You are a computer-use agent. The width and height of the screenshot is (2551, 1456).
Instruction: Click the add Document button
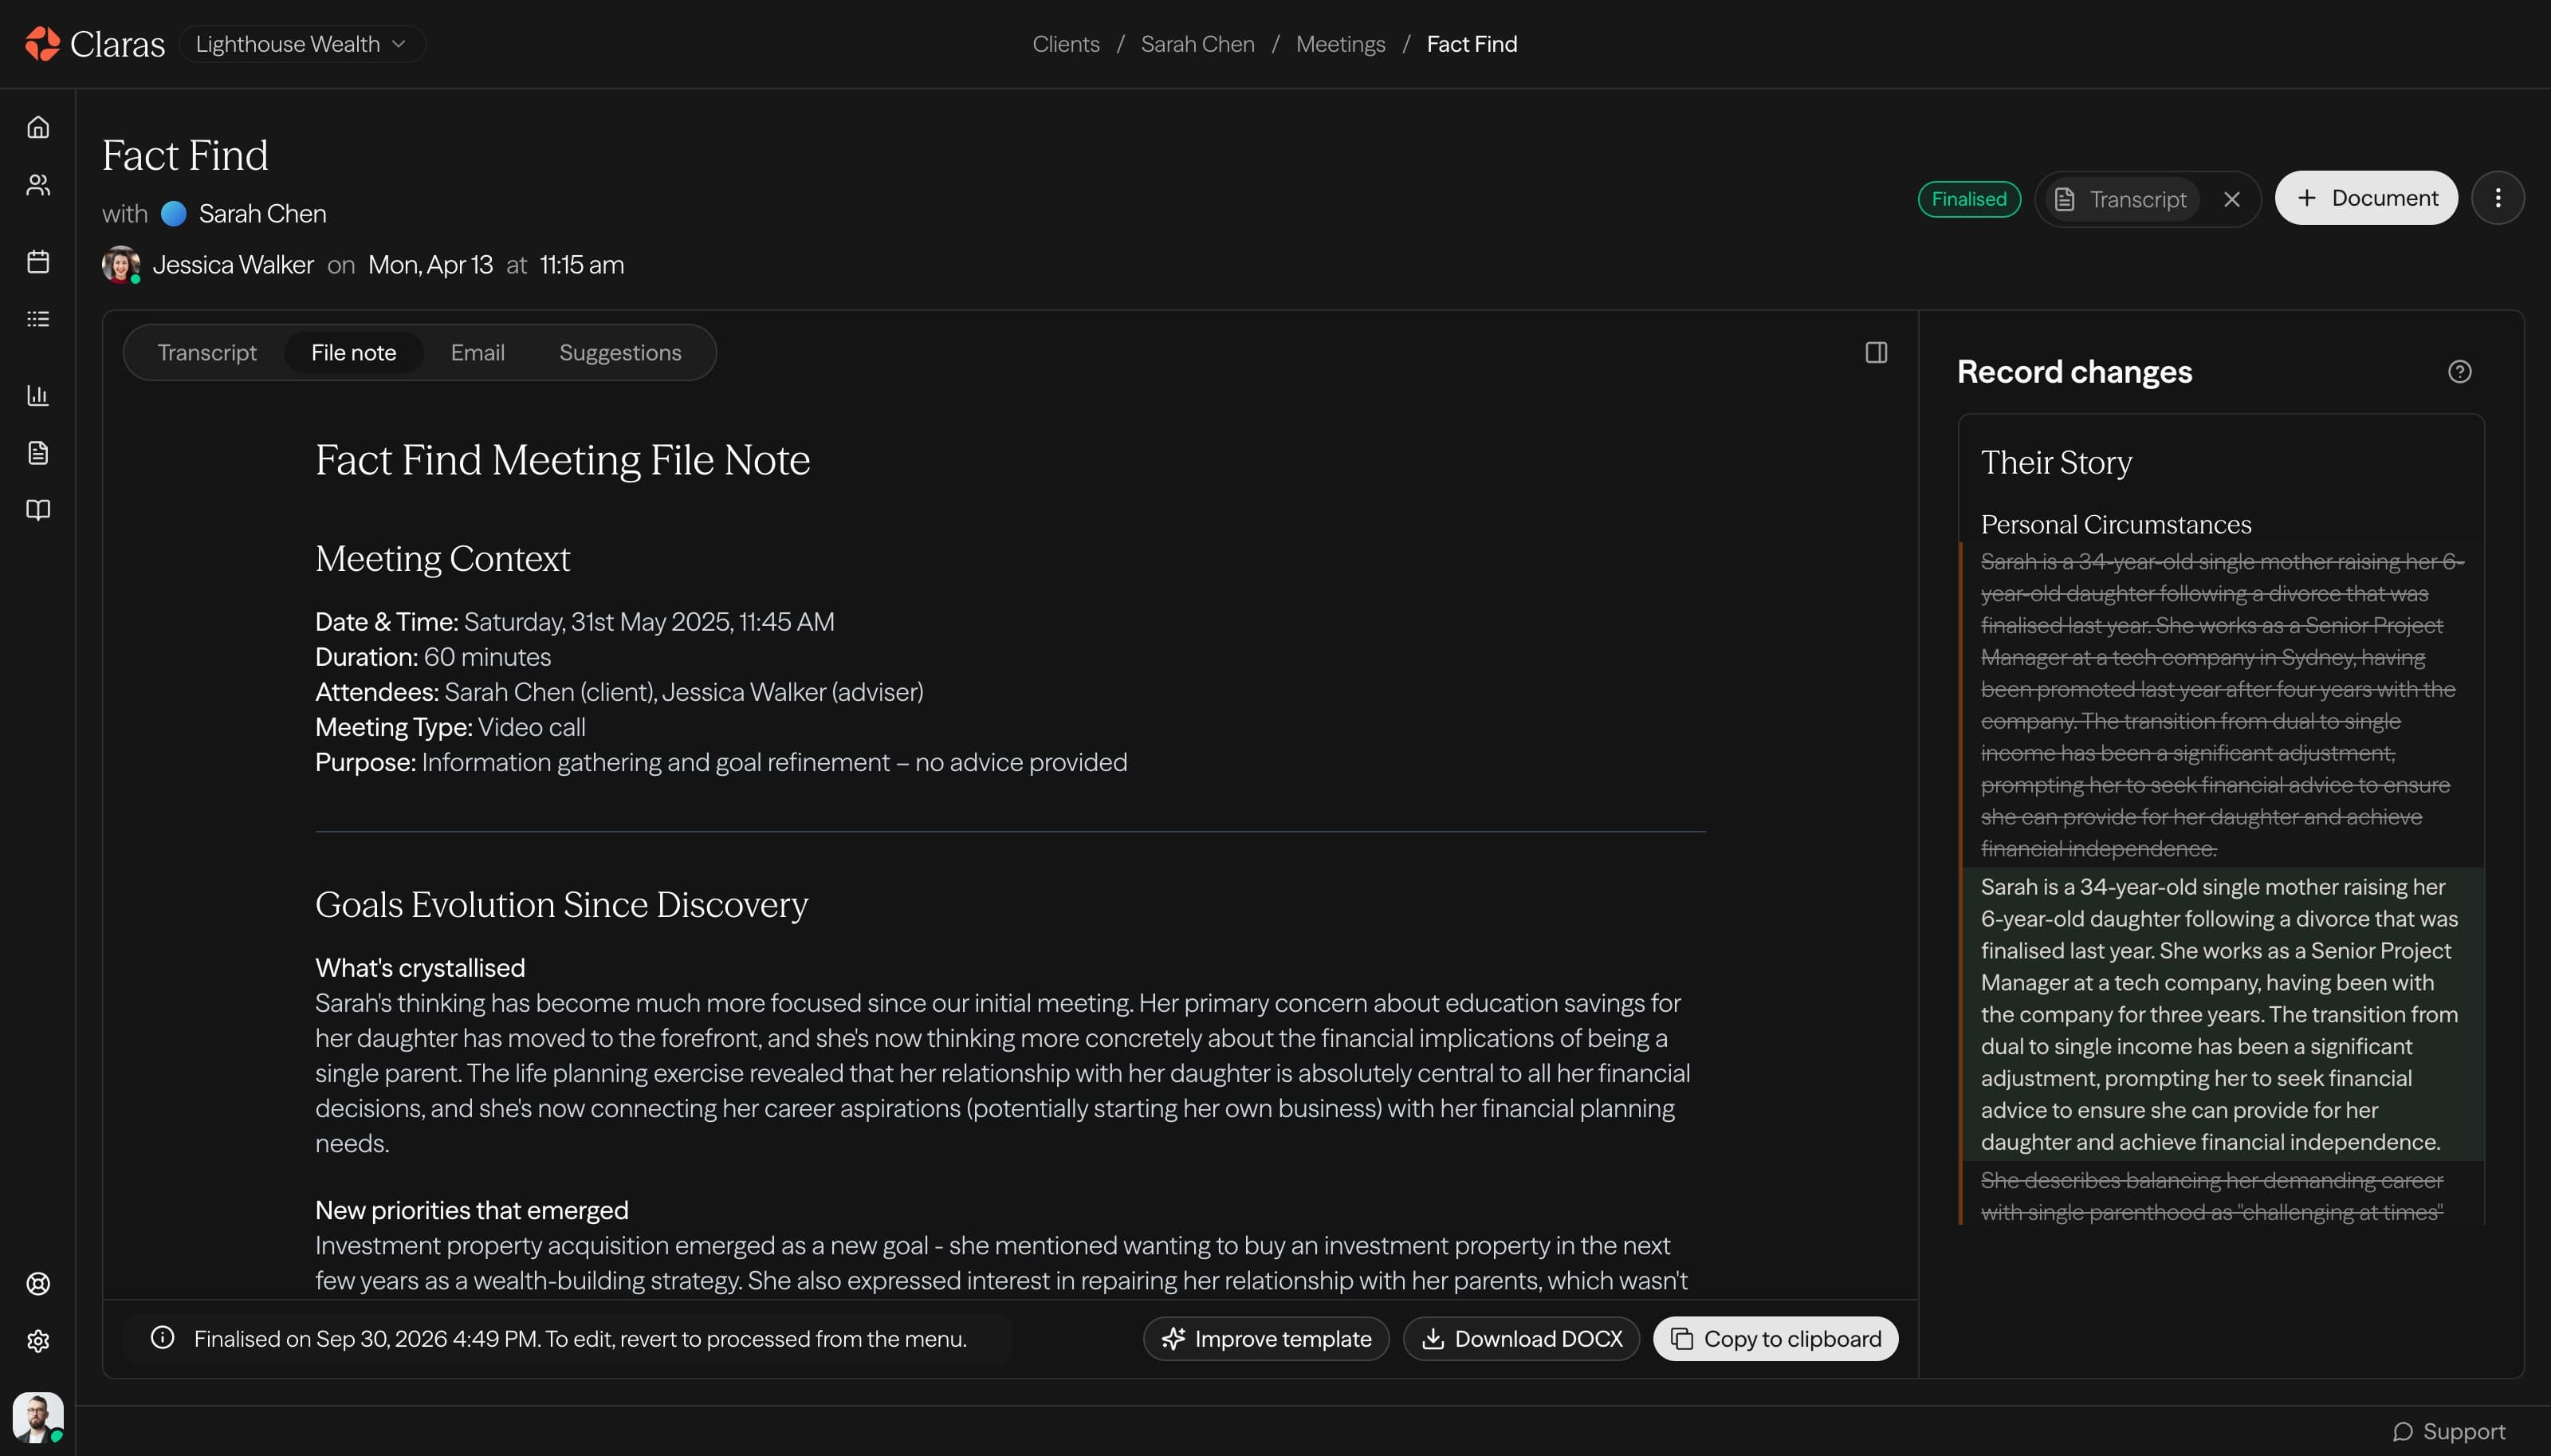click(2366, 198)
